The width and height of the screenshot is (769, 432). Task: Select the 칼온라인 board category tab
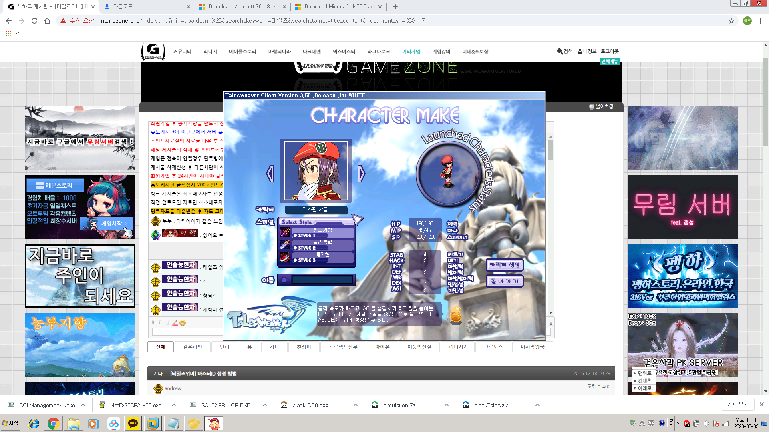coord(193,347)
